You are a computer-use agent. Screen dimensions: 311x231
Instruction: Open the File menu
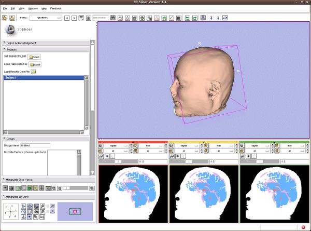click(5, 8)
